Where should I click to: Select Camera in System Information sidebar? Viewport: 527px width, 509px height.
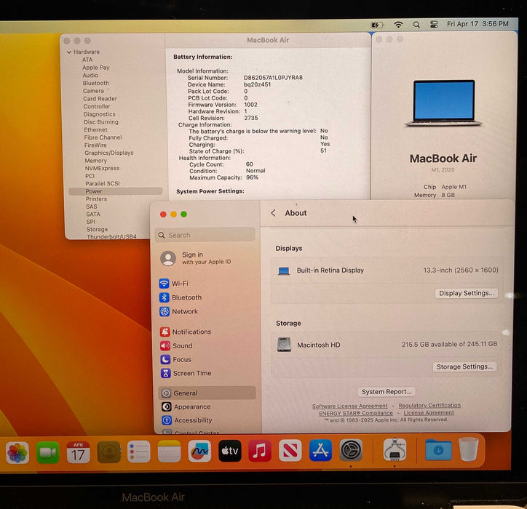point(93,91)
